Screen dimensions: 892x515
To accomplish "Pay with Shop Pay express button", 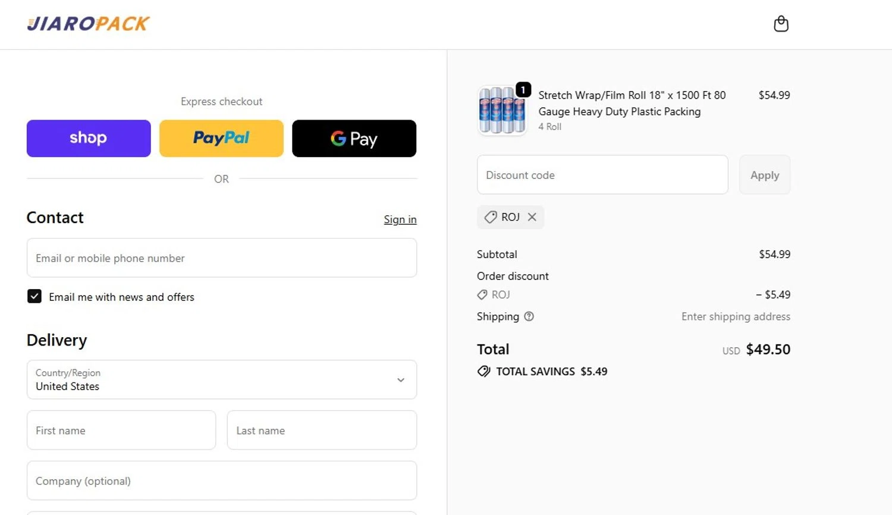I will pyautogui.click(x=89, y=139).
